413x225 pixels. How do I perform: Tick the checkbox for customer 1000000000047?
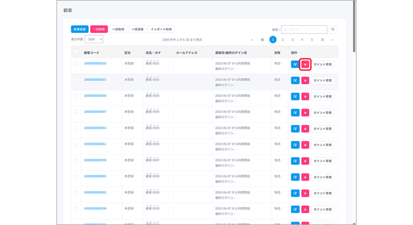coord(76,112)
